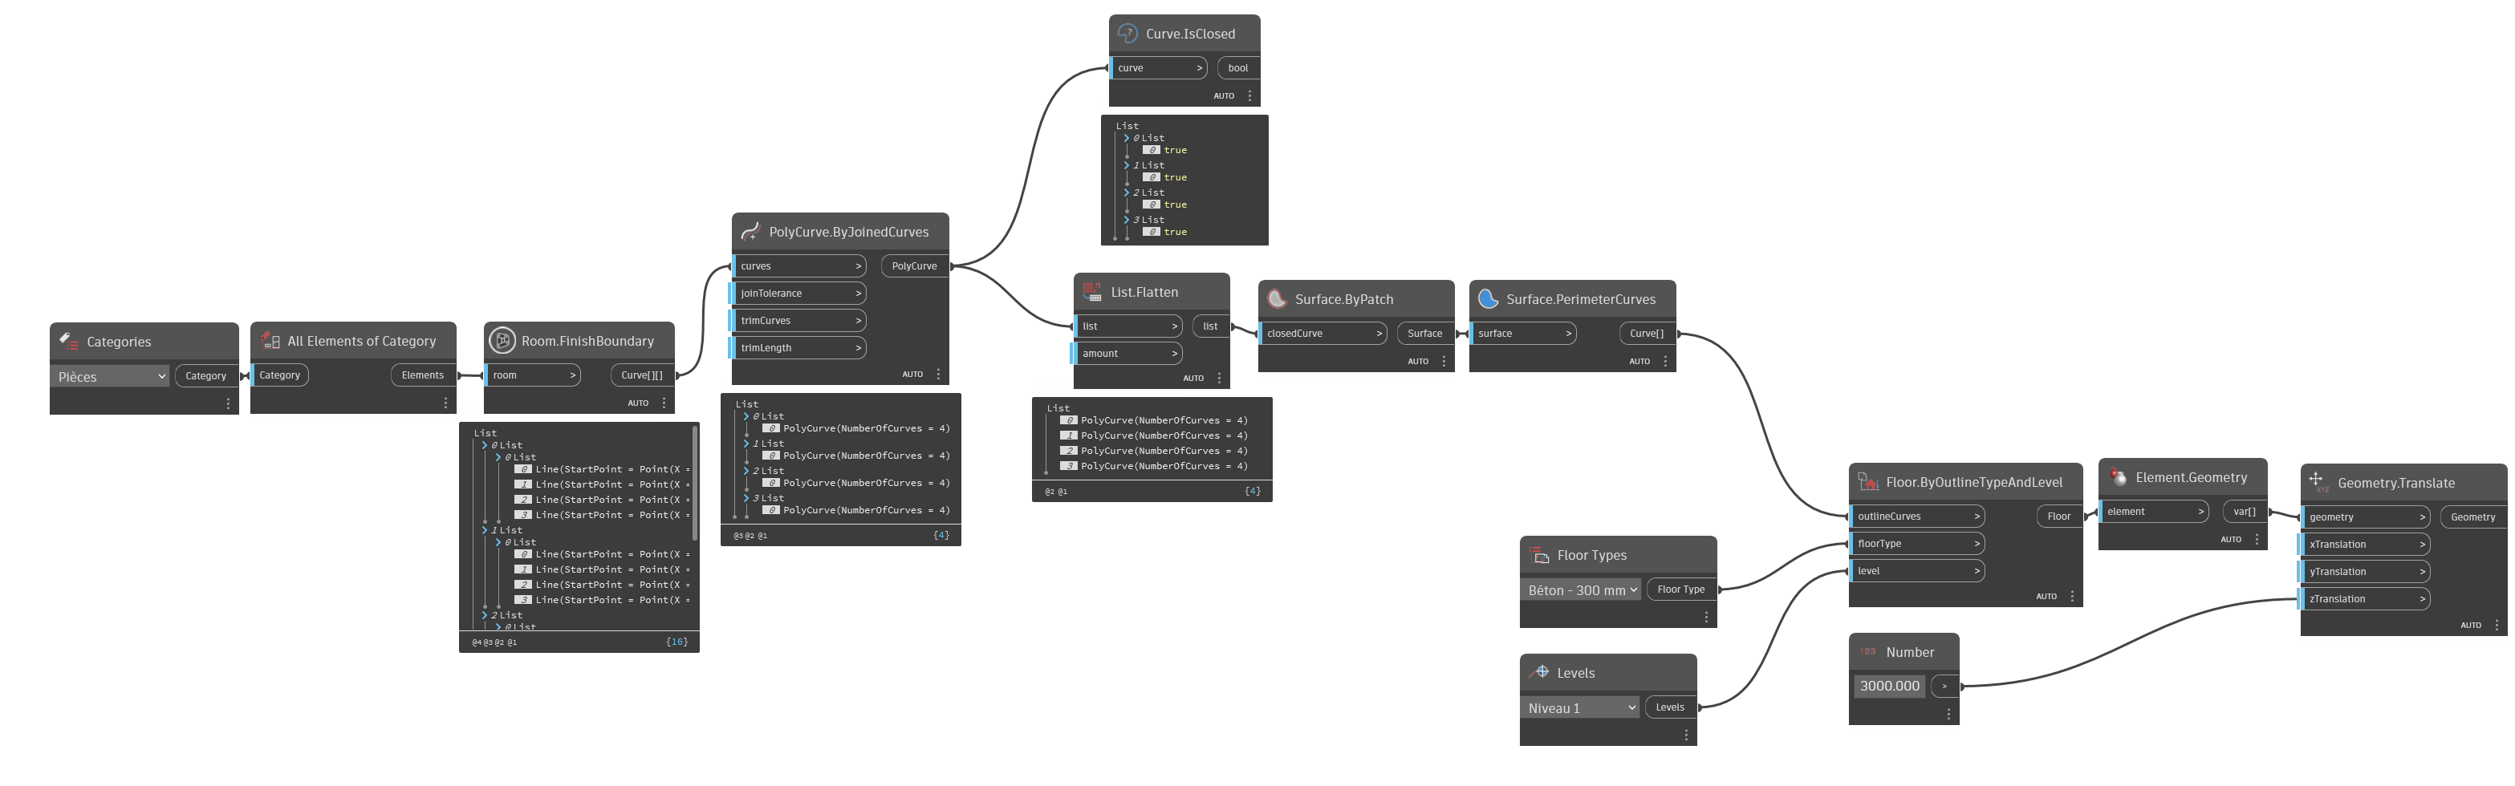Click the Floor Types node icon
Image resolution: width=2515 pixels, height=786 pixels.
coord(1538,555)
